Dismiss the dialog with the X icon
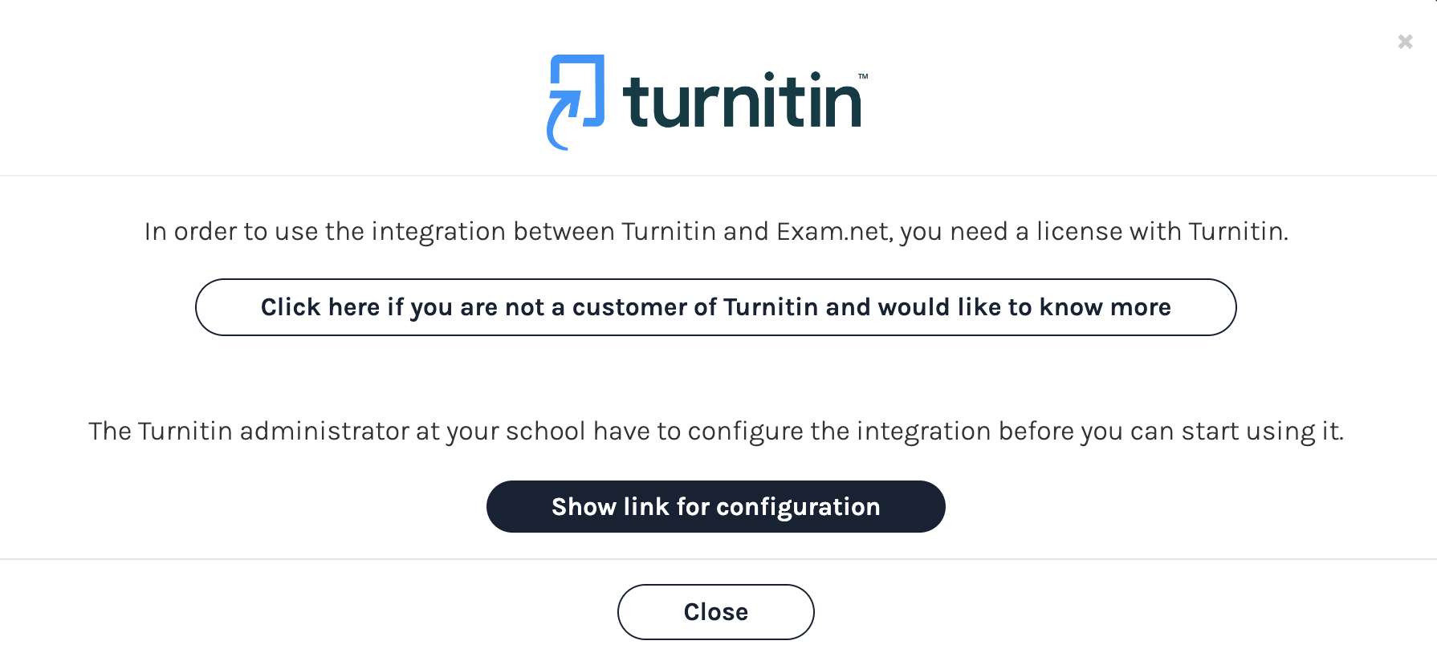Screen dimensions: 1437x661 click(1405, 42)
